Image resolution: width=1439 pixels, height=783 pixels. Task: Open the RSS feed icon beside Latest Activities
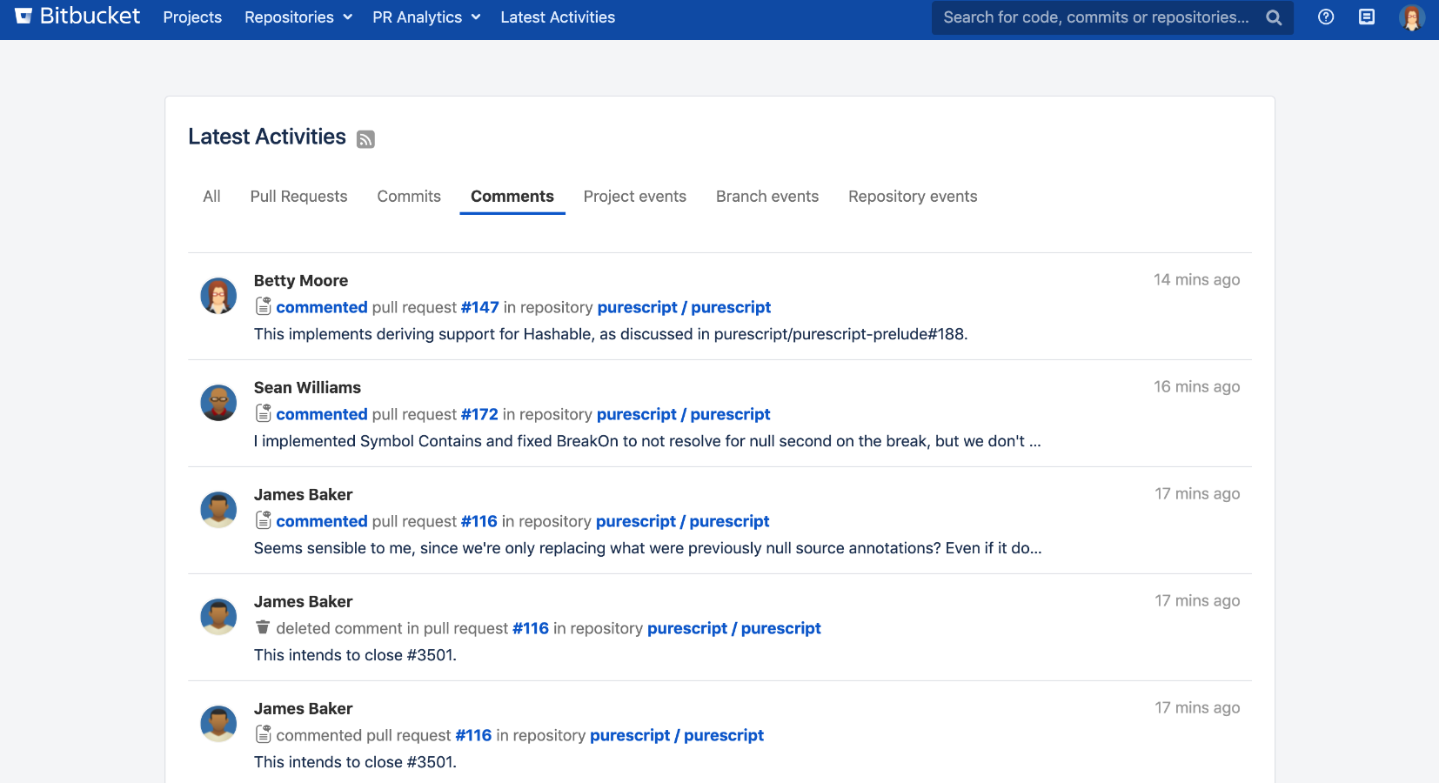tap(365, 139)
